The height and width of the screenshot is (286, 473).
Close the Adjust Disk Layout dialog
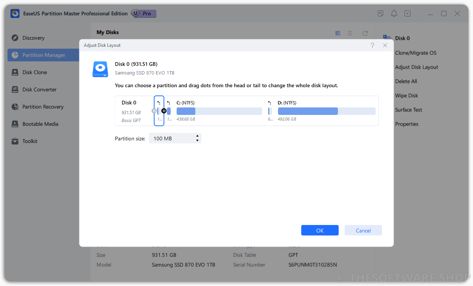coord(385,45)
